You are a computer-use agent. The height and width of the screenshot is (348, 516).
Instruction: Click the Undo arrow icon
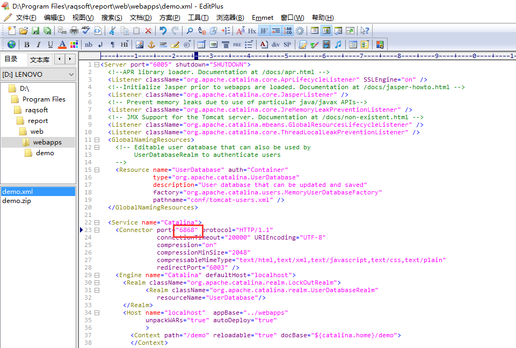click(163, 31)
